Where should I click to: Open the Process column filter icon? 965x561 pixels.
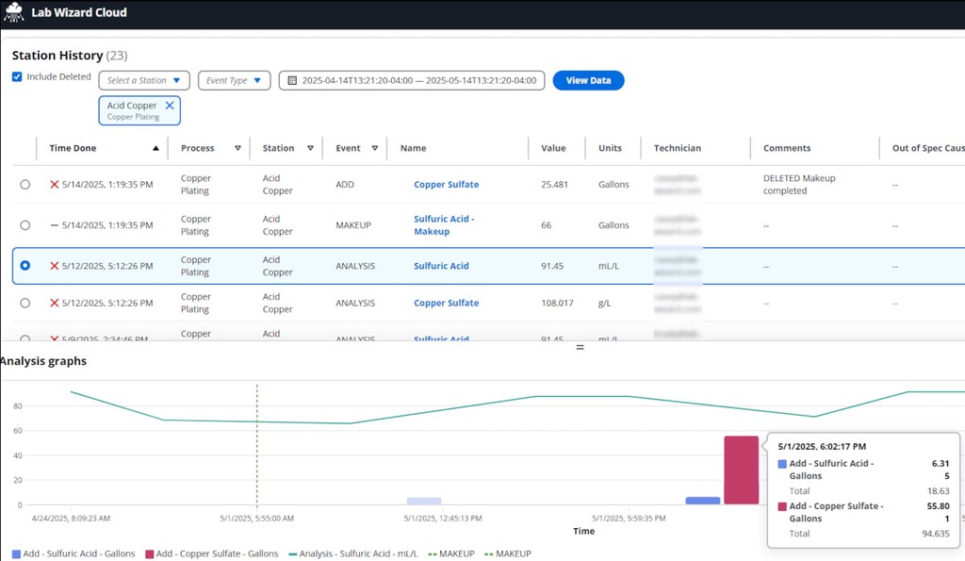click(237, 148)
